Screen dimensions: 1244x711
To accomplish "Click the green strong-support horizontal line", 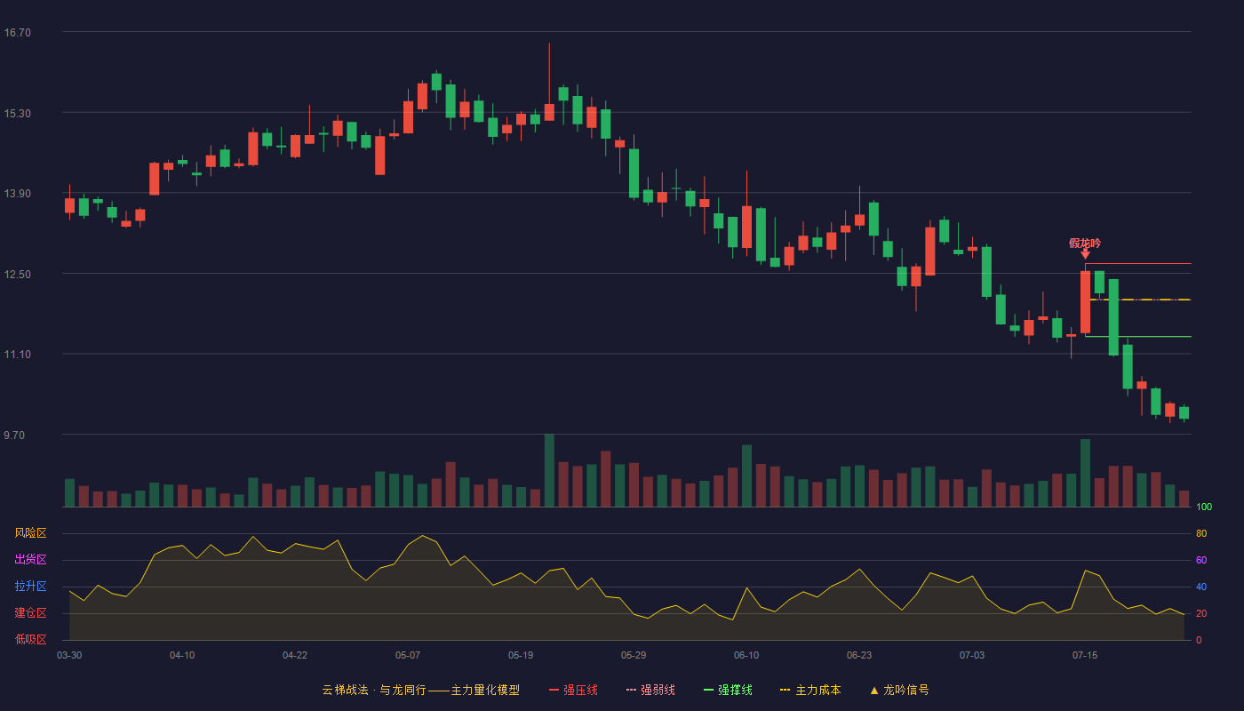I will pyautogui.click(x=1138, y=337).
